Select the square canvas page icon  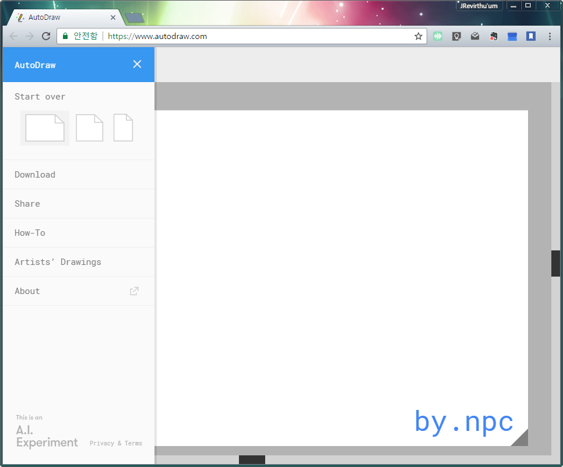(89, 128)
